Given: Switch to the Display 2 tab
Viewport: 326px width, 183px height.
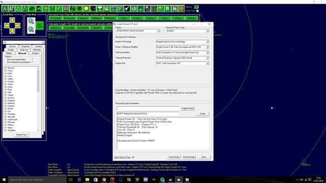Looking at the screenshot, I should [35, 53].
